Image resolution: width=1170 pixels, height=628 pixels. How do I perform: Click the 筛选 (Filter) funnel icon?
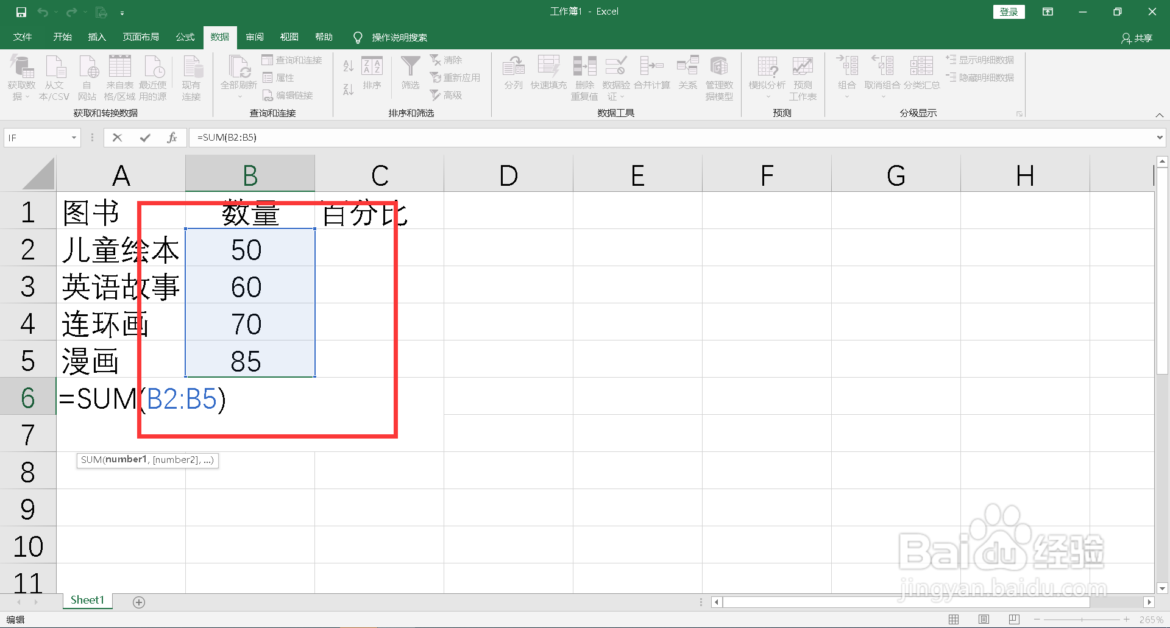pos(410,66)
